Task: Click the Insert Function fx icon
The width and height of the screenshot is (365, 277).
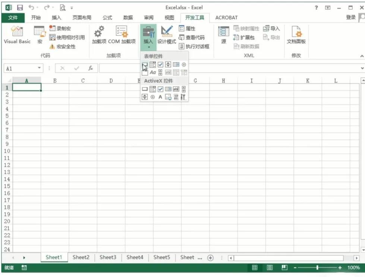Action: [x=91, y=68]
